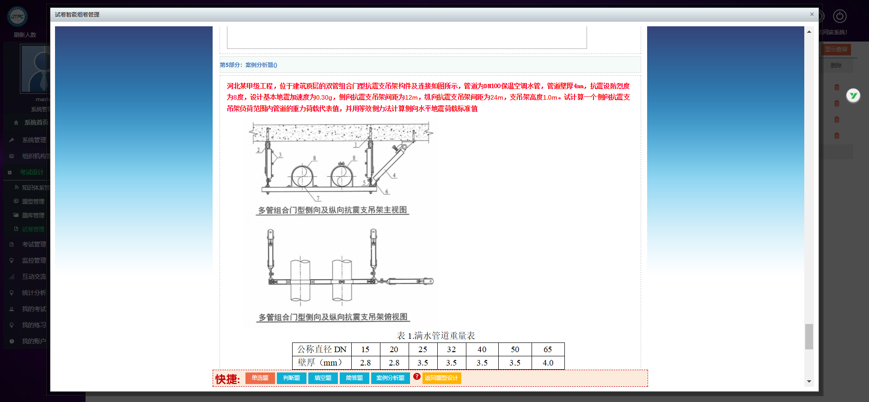Open the 第5部分：案例分析题 section heading
Image resolution: width=869 pixels, height=402 pixels.
click(x=248, y=65)
